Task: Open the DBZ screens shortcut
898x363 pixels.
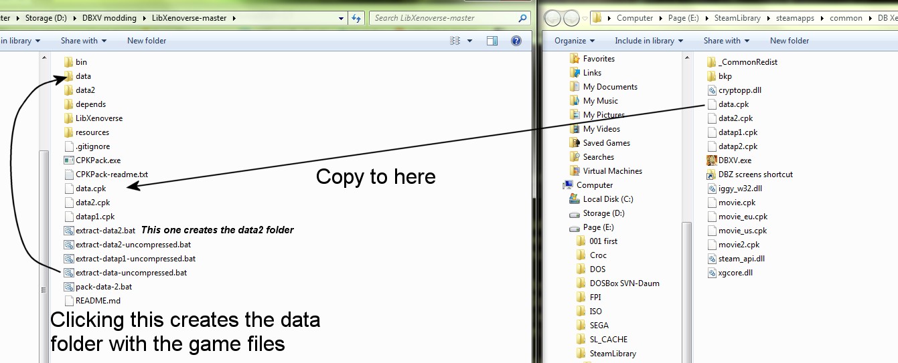Action: tap(755, 174)
